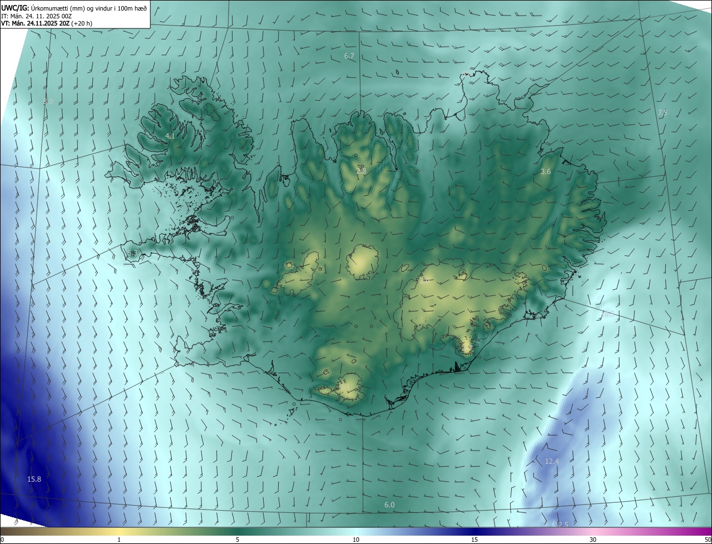Click the 8.0 value label on the map
712x544 pixels.
[x=48, y=102]
